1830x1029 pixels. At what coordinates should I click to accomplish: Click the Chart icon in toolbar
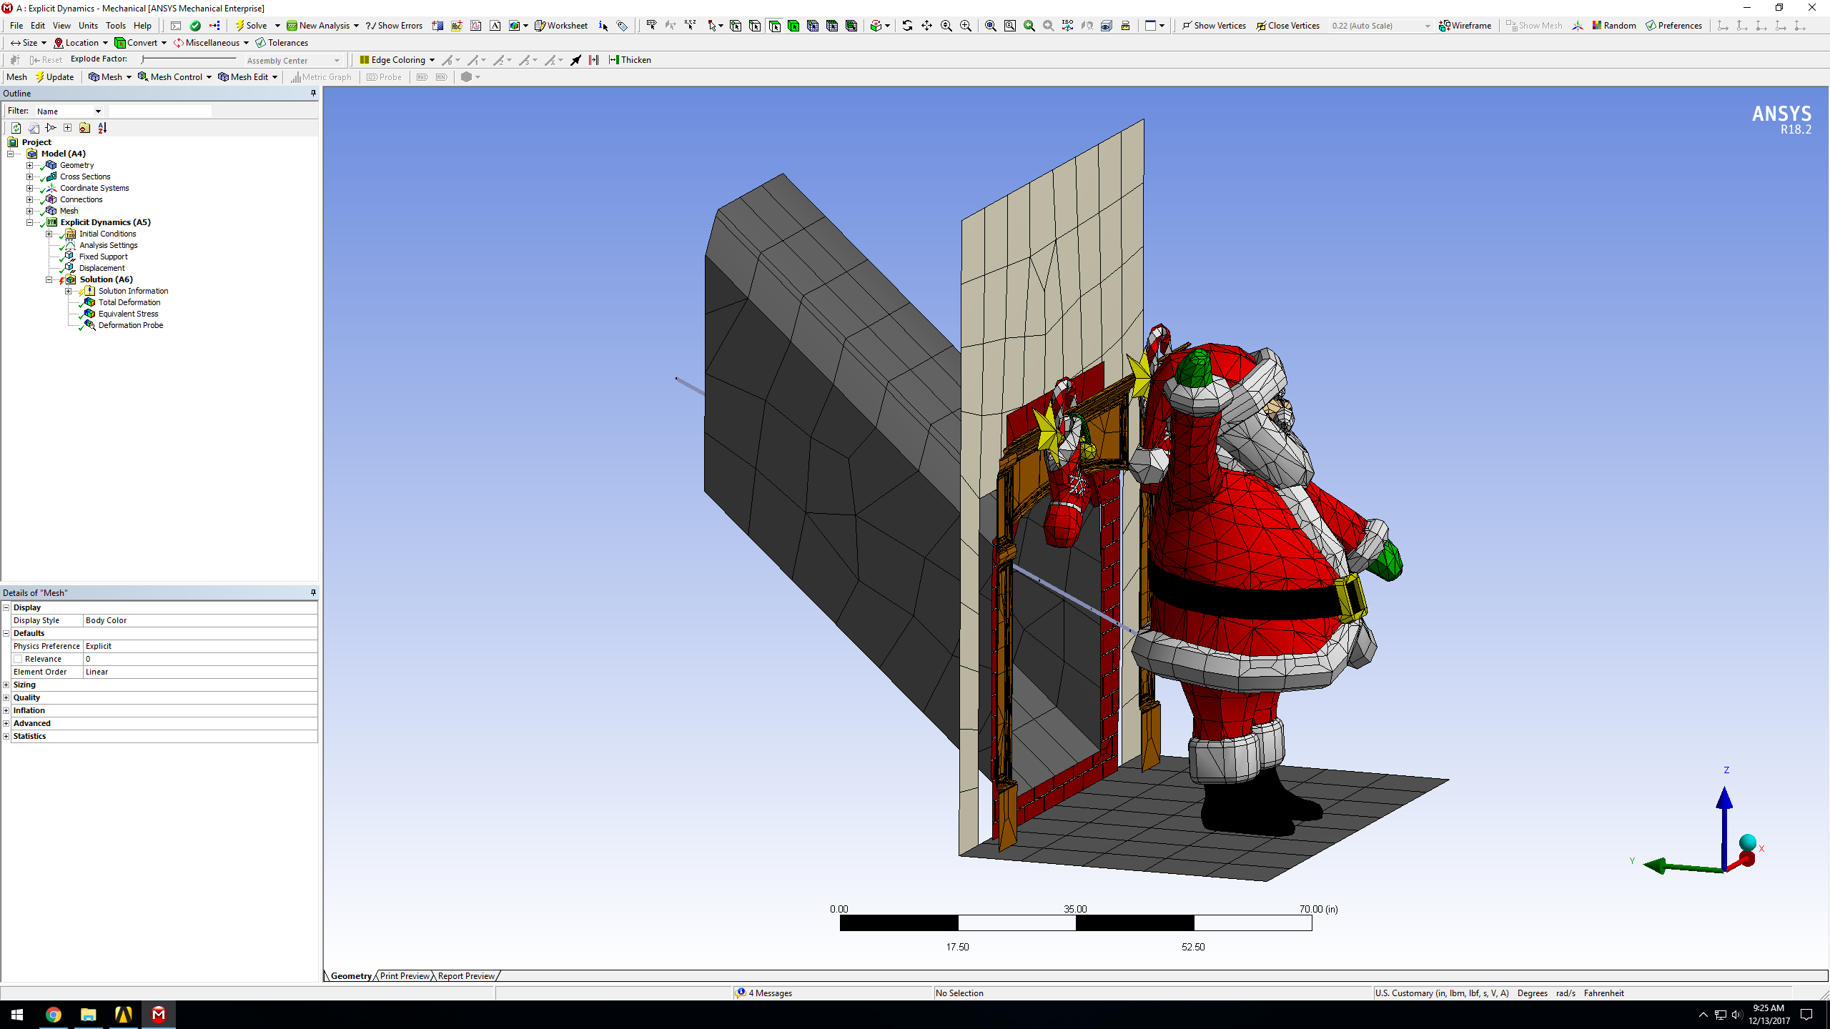(x=475, y=25)
